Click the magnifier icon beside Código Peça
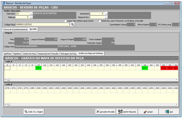This screenshot has width=182, height=118. pos(72,25)
